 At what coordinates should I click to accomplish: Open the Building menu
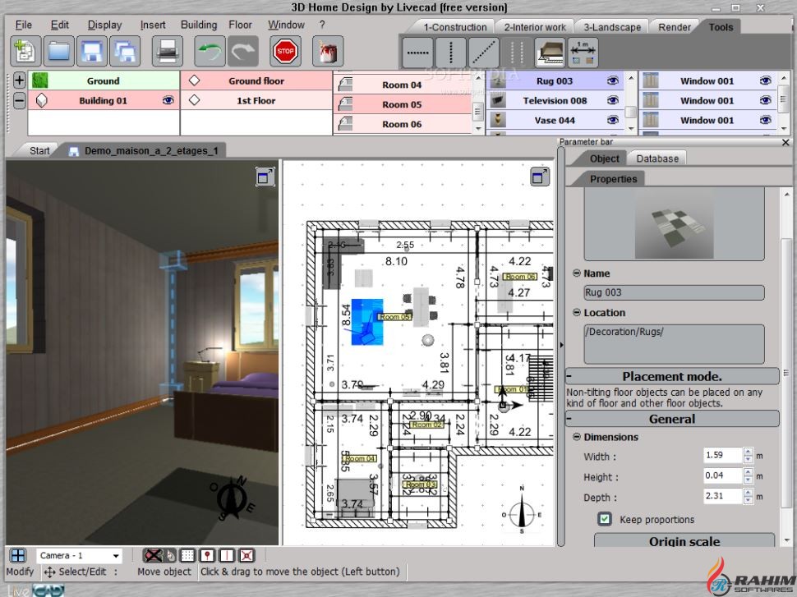pyautogui.click(x=199, y=25)
